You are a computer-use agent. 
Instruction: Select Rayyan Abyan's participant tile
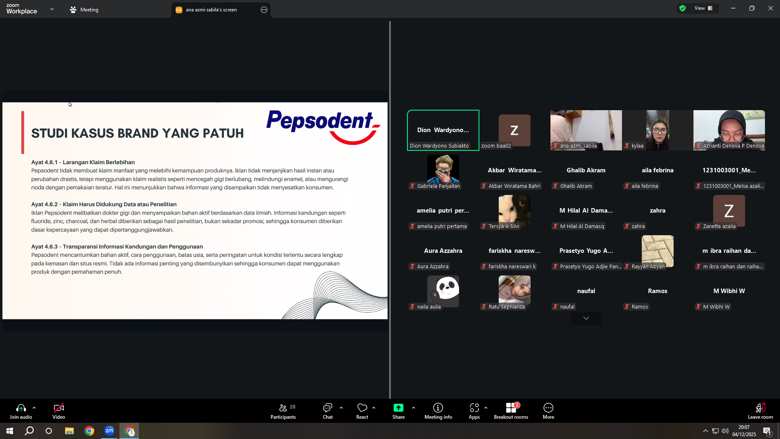[658, 251]
